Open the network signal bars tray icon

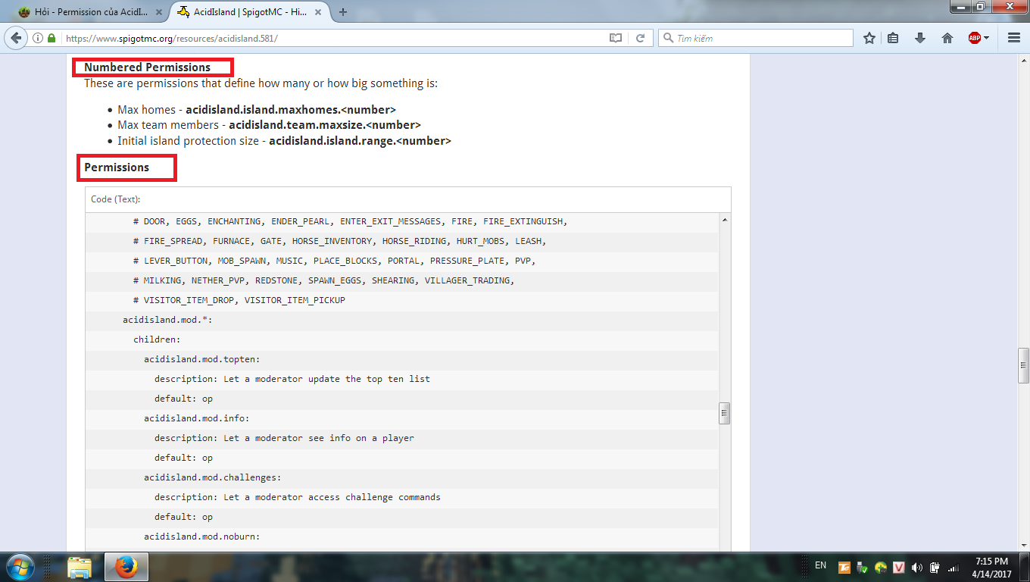tap(954, 567)
